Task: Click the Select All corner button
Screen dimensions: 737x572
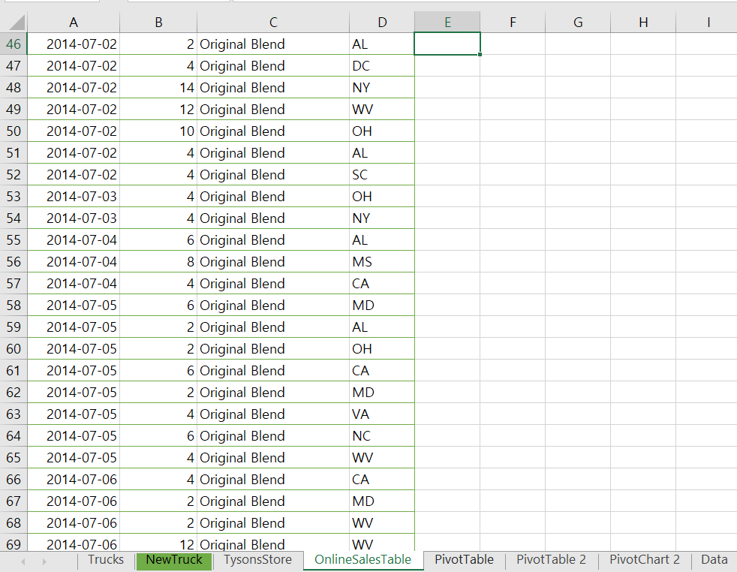Action: [x=13, y=22]
